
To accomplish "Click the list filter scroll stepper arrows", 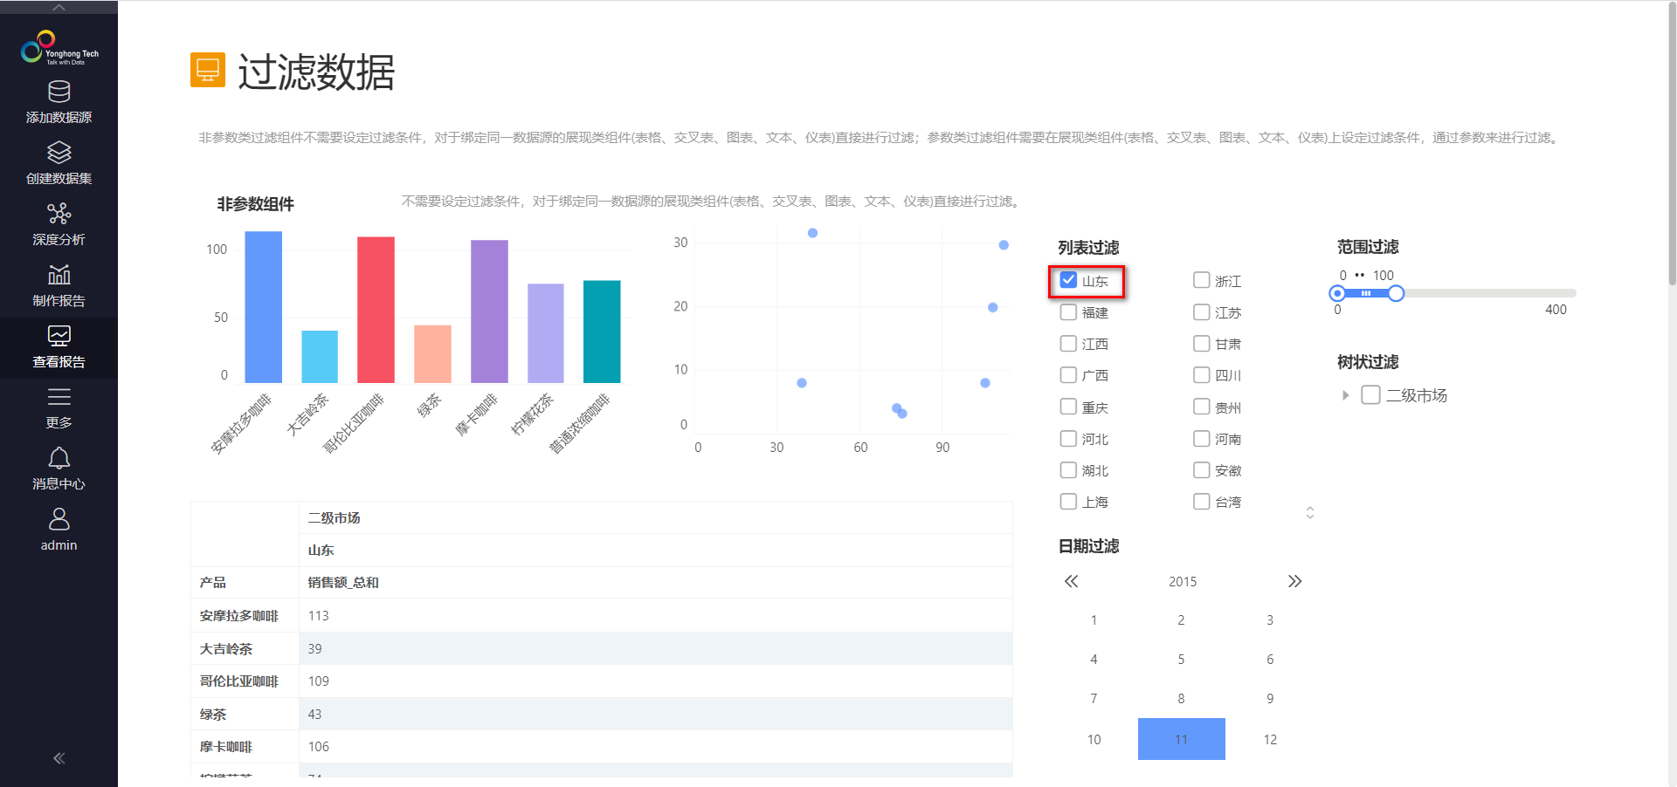I will pos(1309,512).
